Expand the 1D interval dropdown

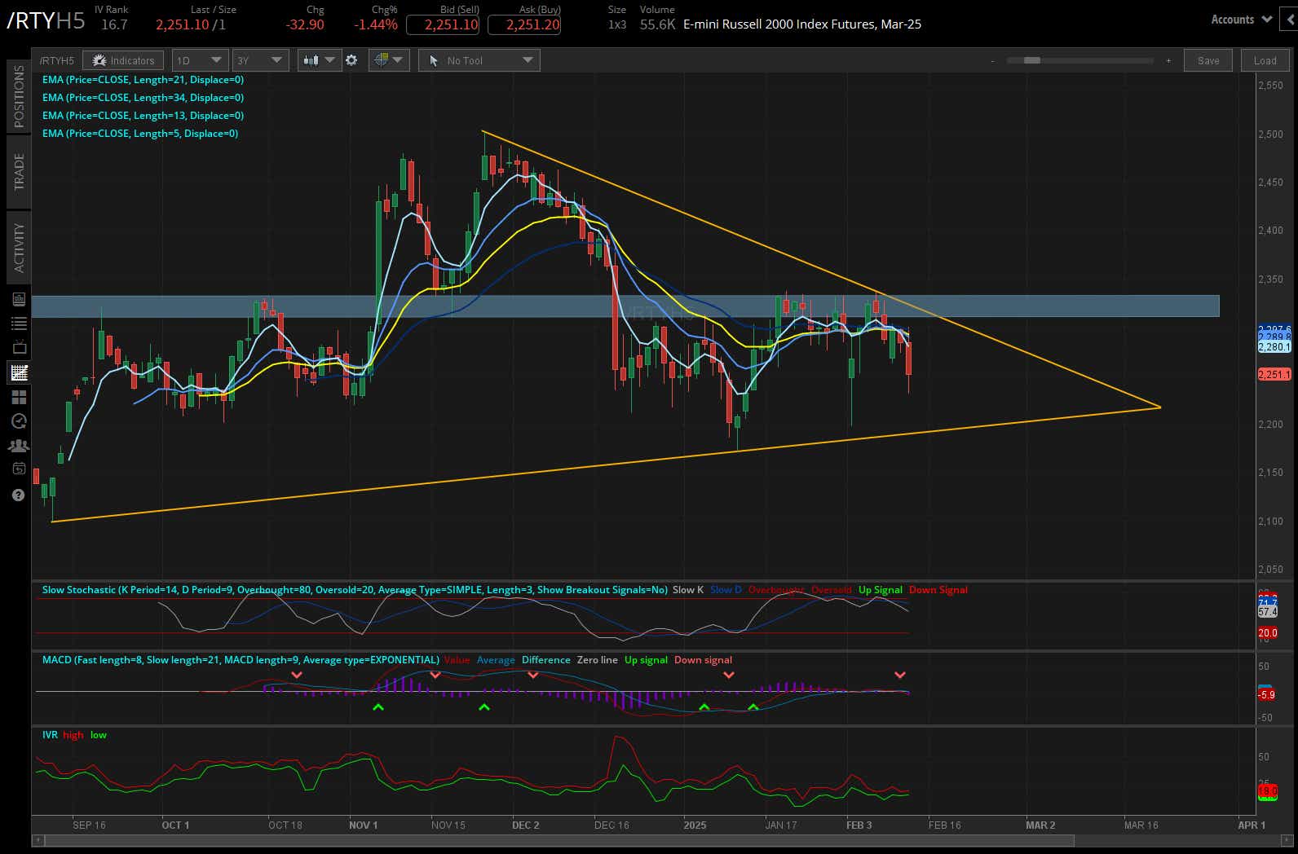(199, 60)
